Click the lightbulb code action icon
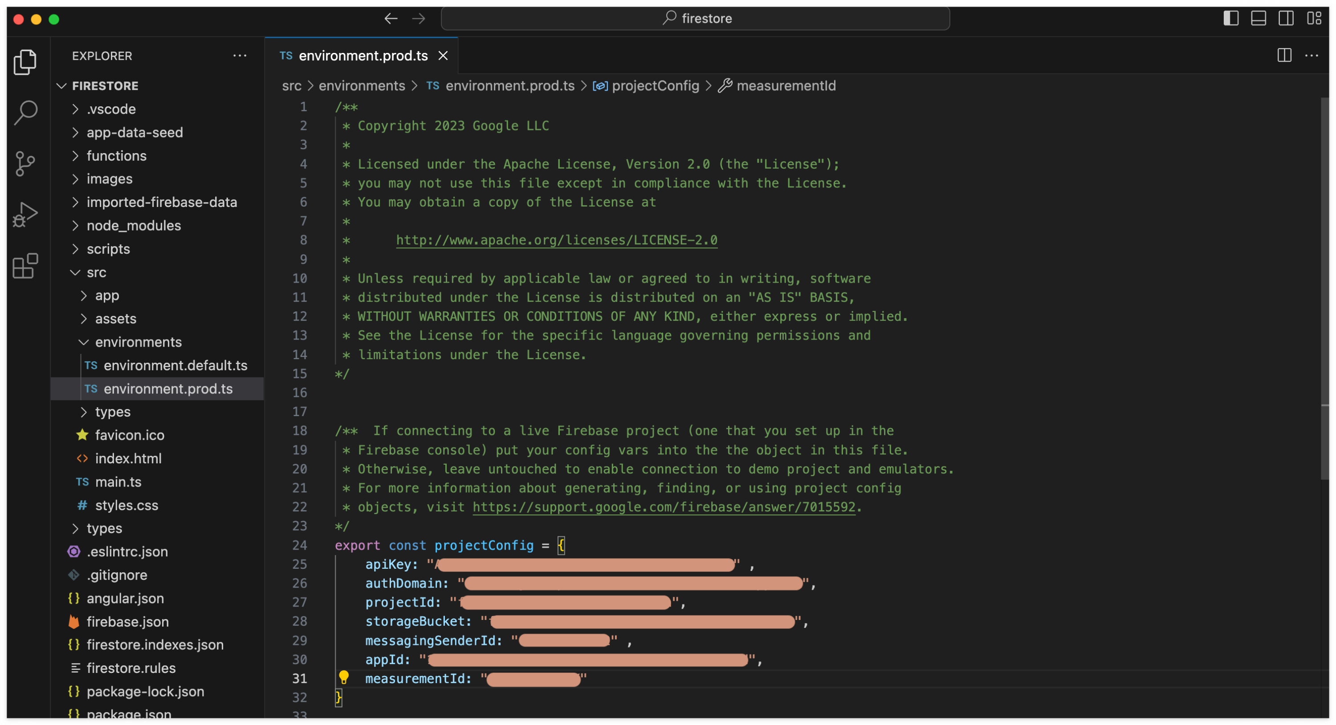The image size is (1336, 725). coord(343,677)
